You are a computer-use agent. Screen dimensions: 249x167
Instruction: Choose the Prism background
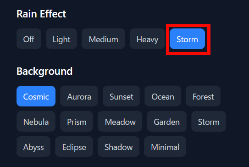click(77, 122)
